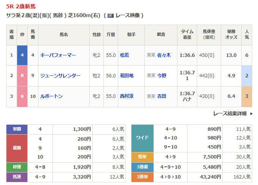Click the video icon beside レース映像
The height and width of the screenshot is (185, 258).
110,16
